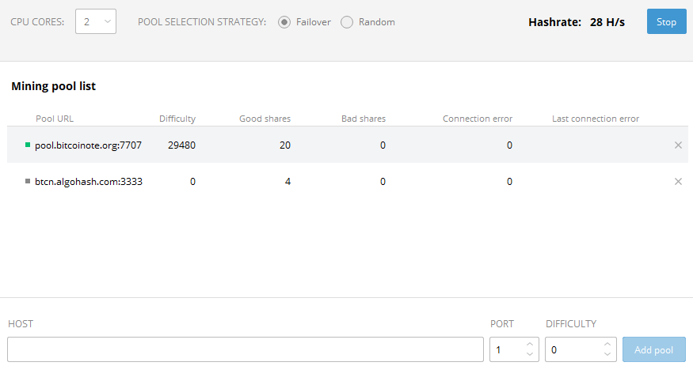Increase the port number with up arrow
This screenshot has width=693, height=366.
click(x=530, y=345)
